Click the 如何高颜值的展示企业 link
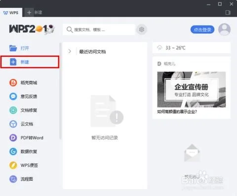Screen dimensions: 237x196 pyautogui.click(x=177, y=112)
